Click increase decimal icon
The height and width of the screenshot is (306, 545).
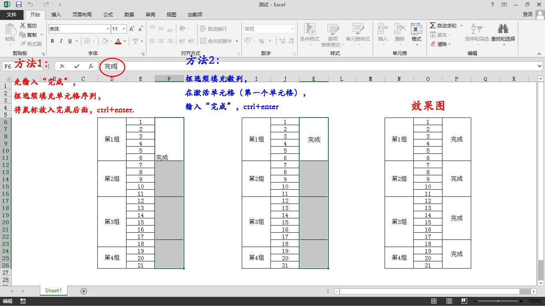click(x=282, y=41)
